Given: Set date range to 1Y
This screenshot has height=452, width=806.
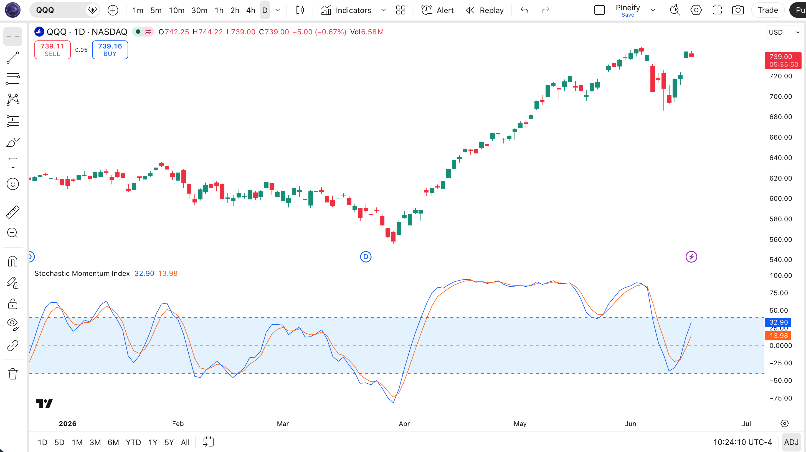Looking at the screenshot, I should click(153, 442).
